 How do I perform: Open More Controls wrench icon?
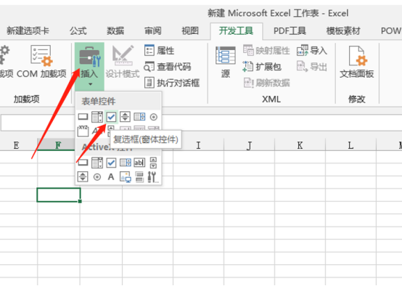(x=153, y=177)
